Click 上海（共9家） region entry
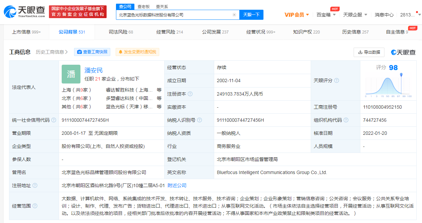The image size is (422, 223). [x=76, y=90]
